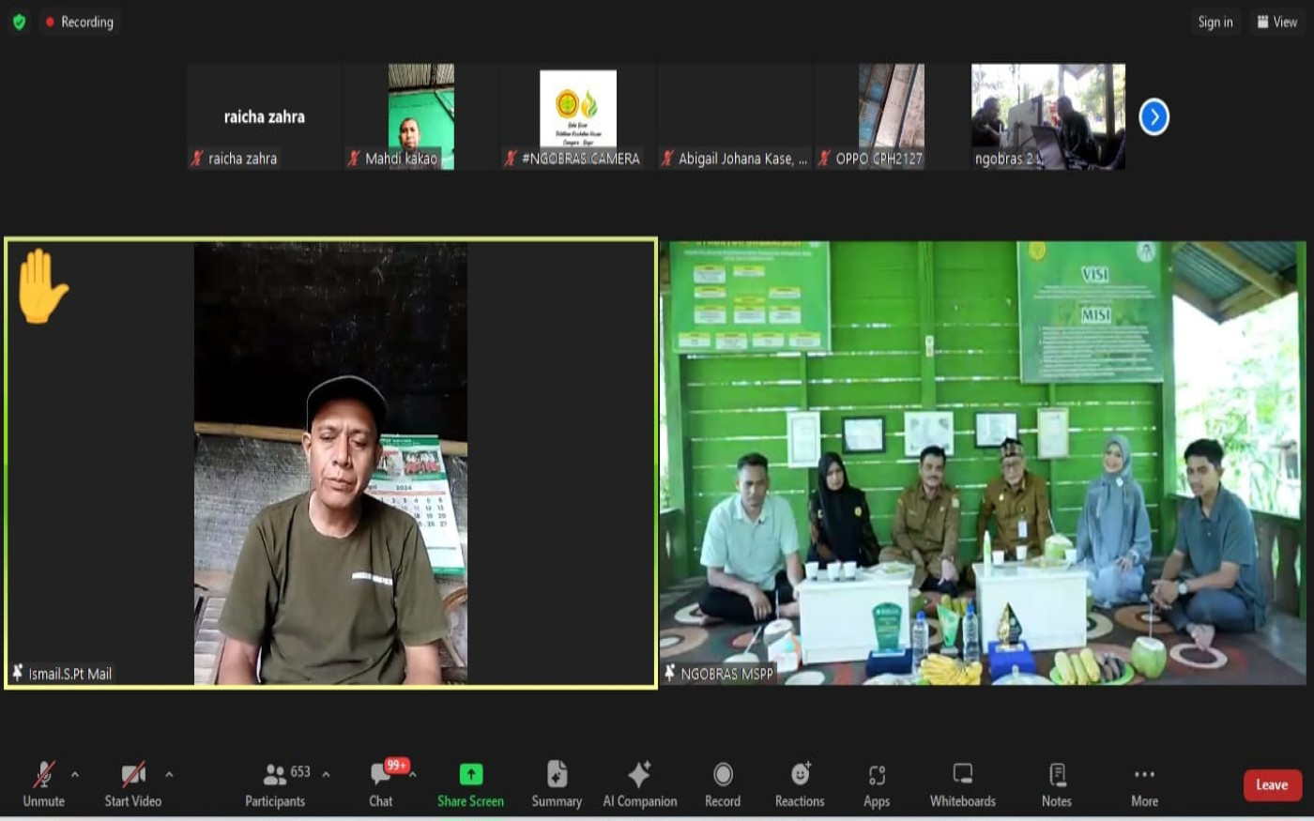Expand the Participants options arrow
The image size is (1314, 821).
point(326,774)
